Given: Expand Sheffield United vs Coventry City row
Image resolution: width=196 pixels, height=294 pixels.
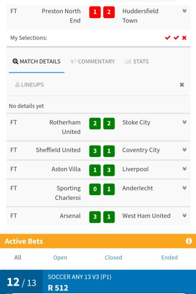Looking at the screenshot, I should [185, 150].
